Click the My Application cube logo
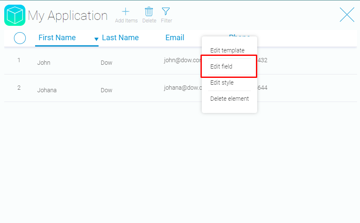Image resolution: width=360 pixels, height=223 pixels. pos(15,15)
